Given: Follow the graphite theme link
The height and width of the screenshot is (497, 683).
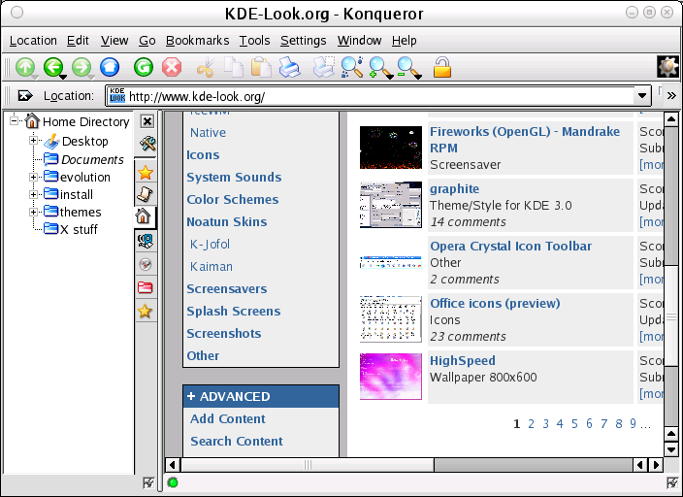Looking at the screenshot, I should point(454,188).
